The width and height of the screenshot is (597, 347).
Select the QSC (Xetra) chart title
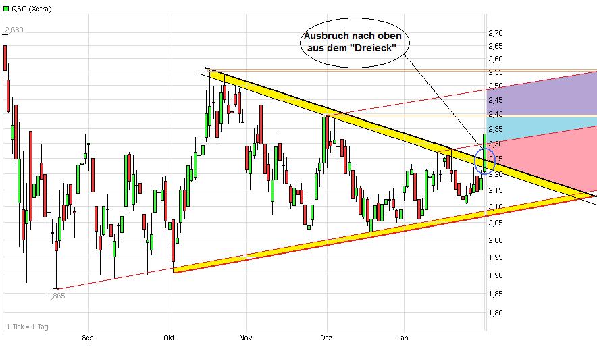(32, 8)
